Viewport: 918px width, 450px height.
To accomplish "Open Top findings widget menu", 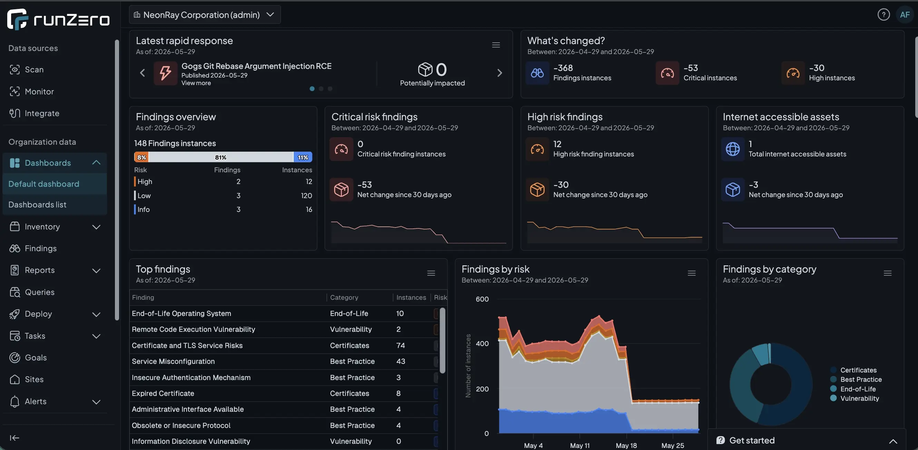I will coord(431,273).
